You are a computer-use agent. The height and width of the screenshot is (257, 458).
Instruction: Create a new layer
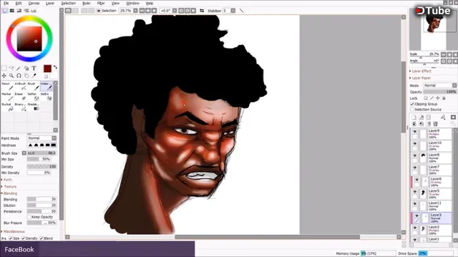[x=414, y=117]
